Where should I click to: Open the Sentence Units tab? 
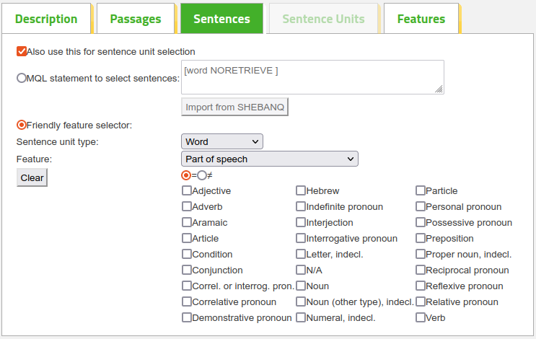(323, 19)
